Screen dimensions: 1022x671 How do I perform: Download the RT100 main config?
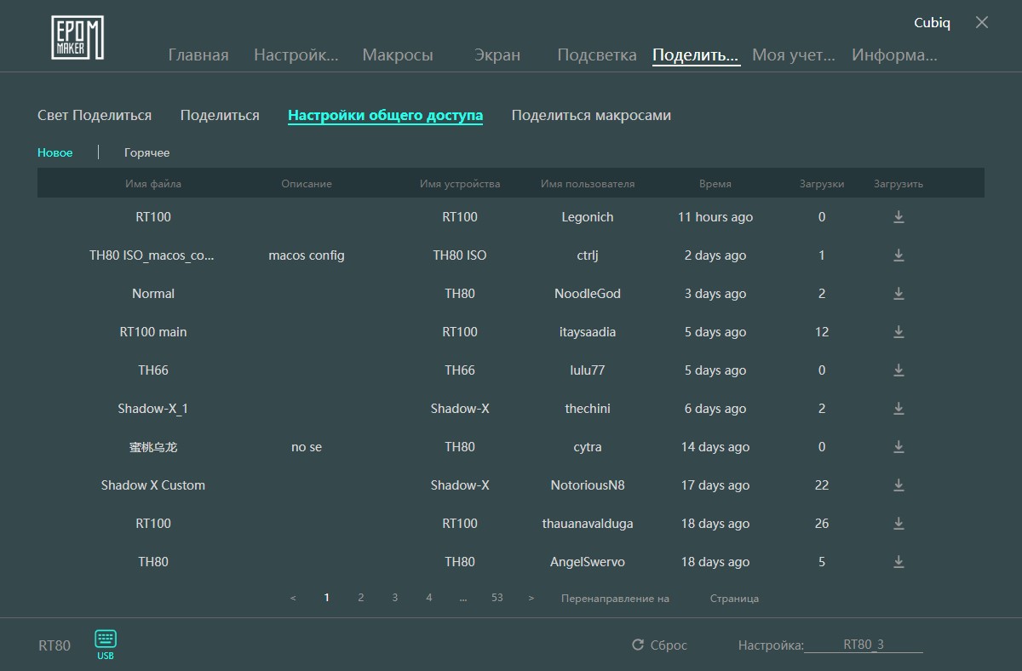tap(899, 332)
